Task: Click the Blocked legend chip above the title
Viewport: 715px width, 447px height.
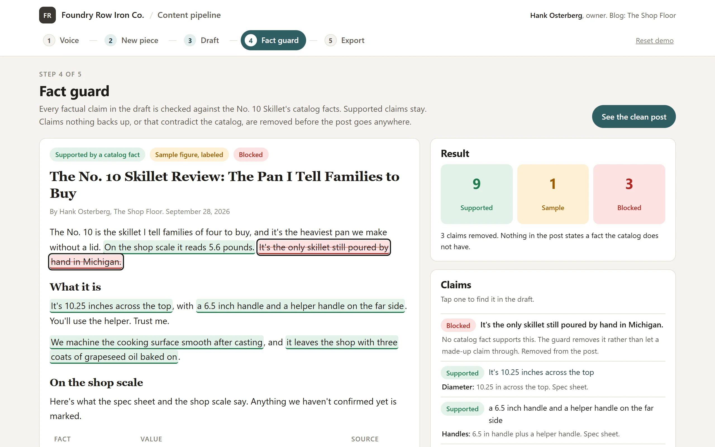Action: pyautogui.click(x=251, y=154)
